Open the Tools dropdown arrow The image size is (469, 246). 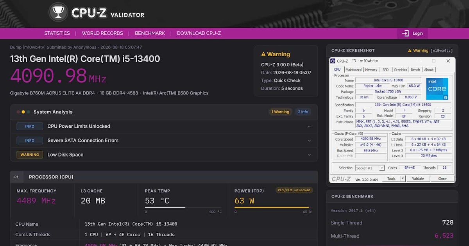click(403, 178)
